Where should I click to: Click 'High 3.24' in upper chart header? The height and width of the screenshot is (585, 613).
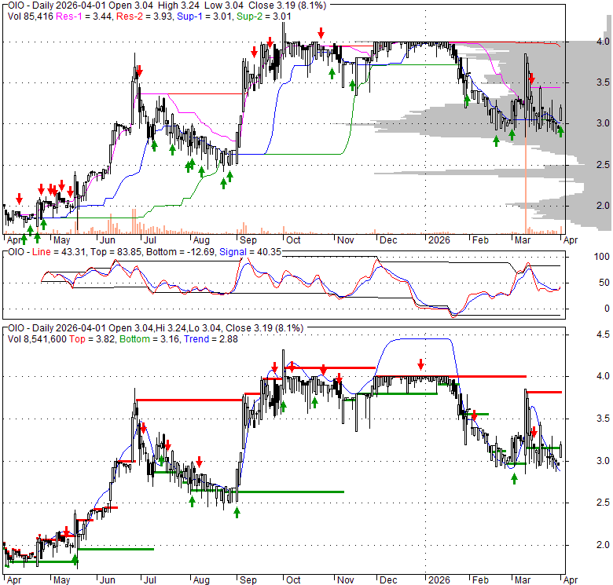180,5
